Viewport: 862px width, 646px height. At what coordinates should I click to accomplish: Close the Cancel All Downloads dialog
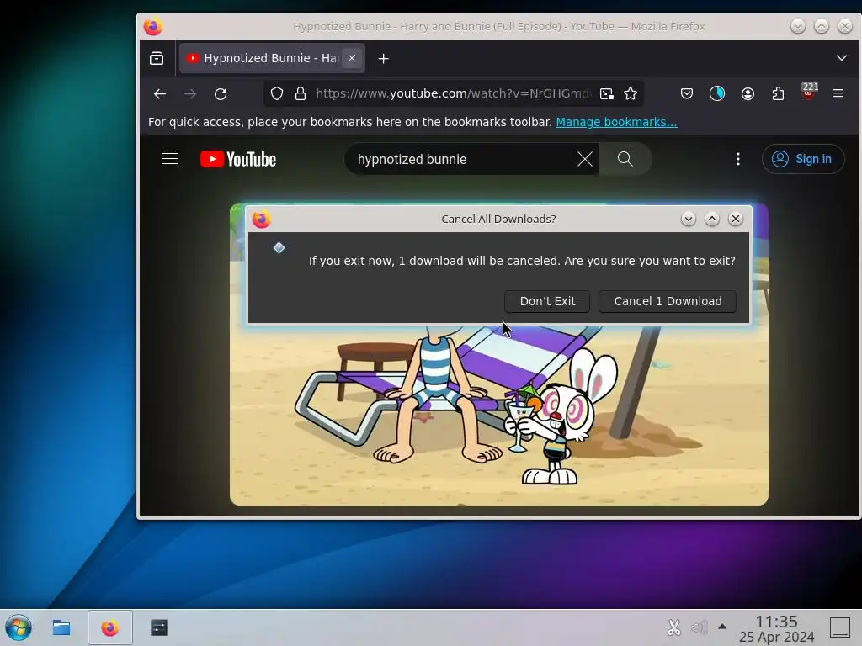(x=736, y=220)
